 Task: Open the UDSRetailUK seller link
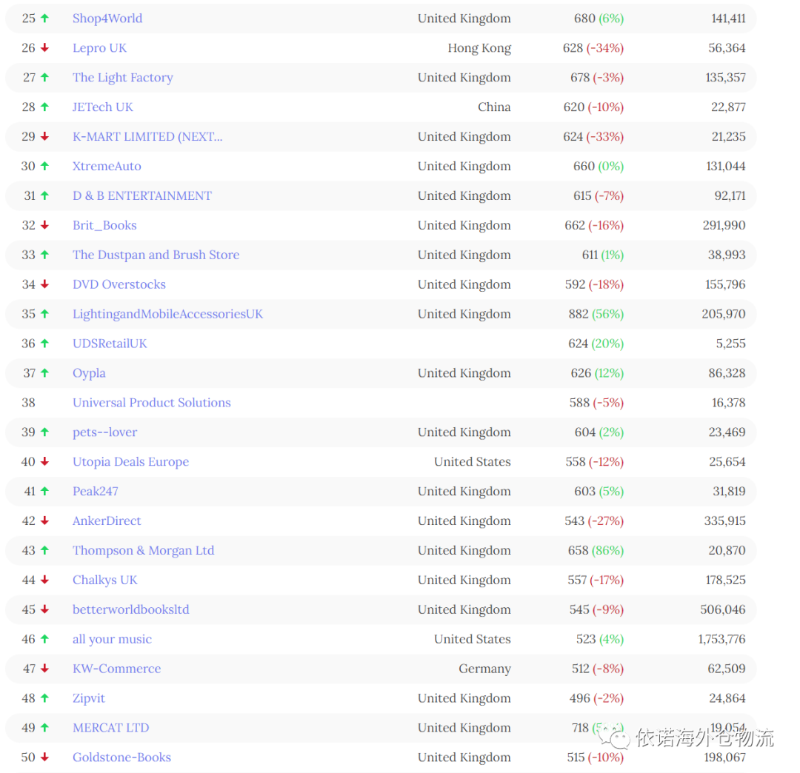110,344
